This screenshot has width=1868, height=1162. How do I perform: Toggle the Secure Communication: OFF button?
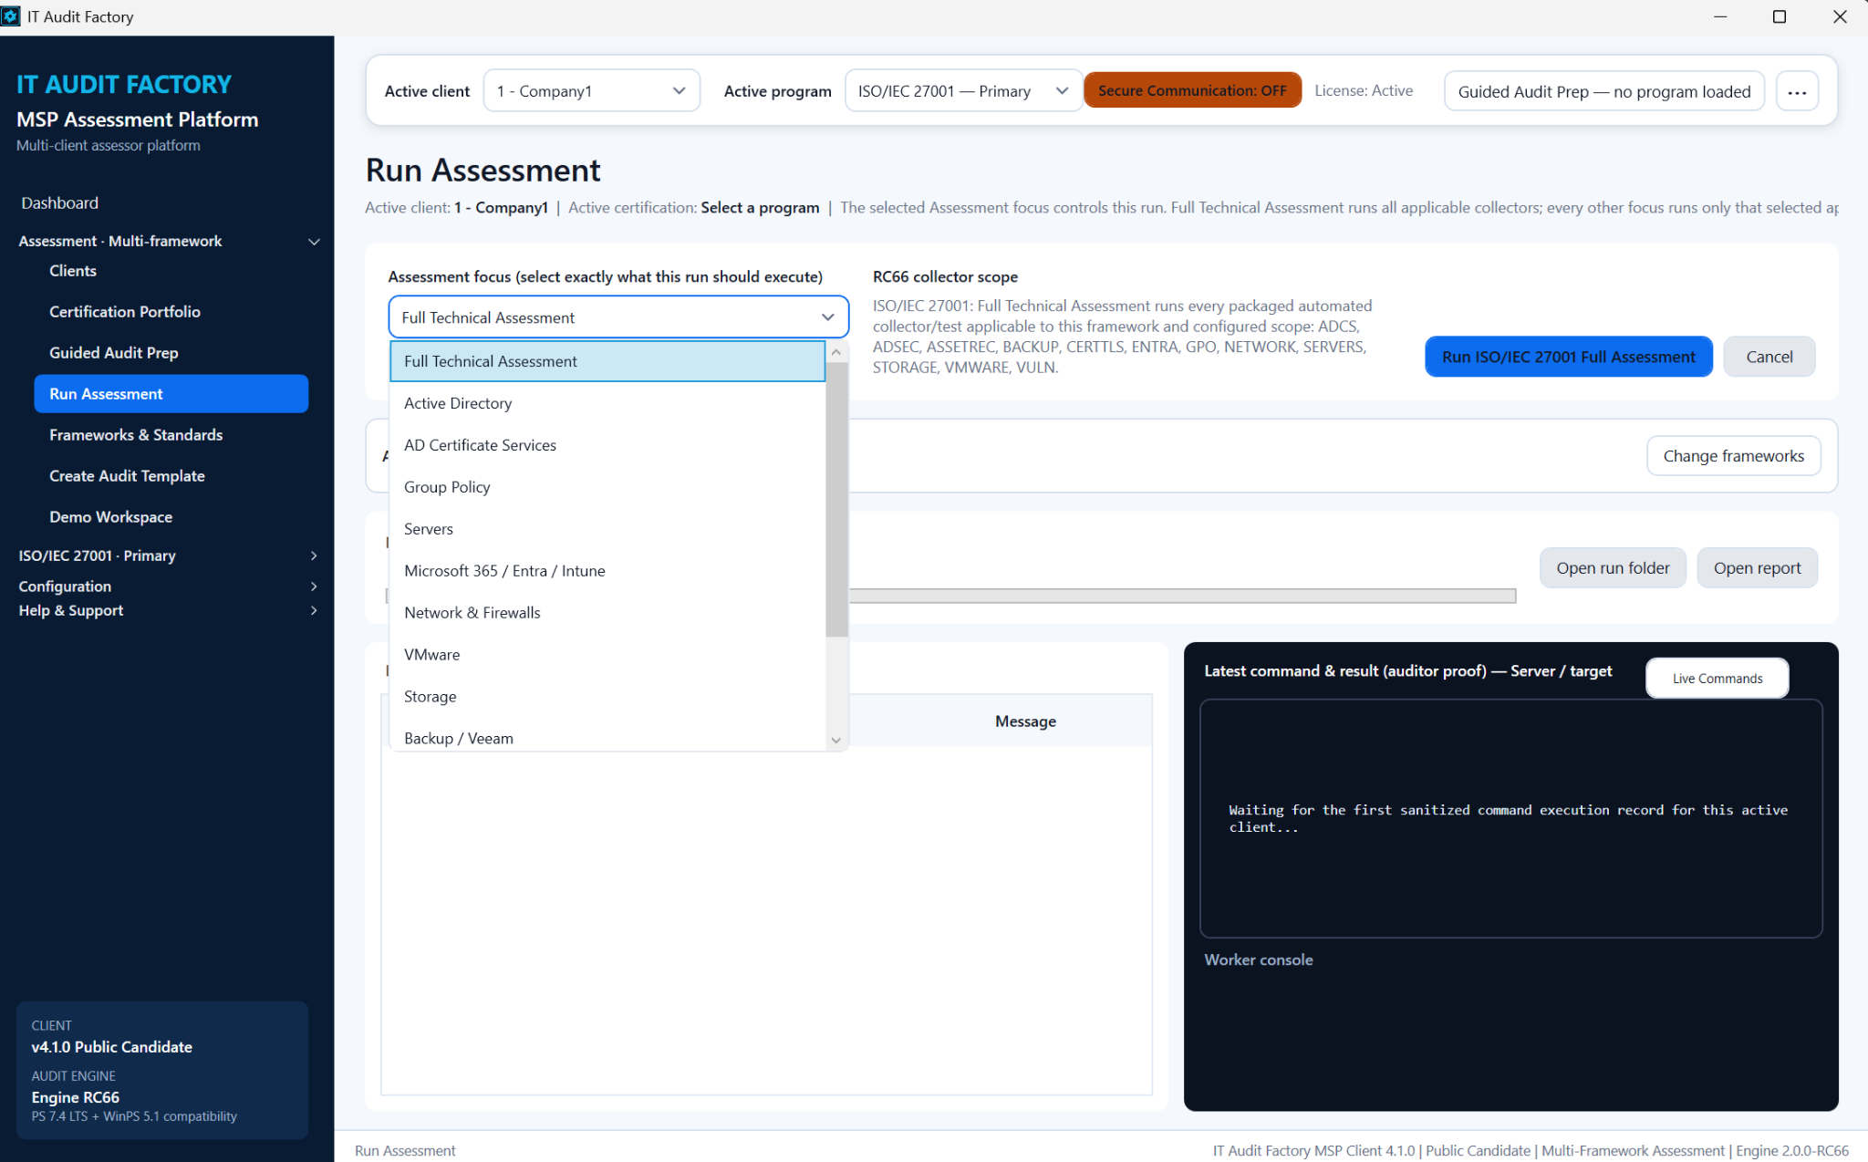1192,90
